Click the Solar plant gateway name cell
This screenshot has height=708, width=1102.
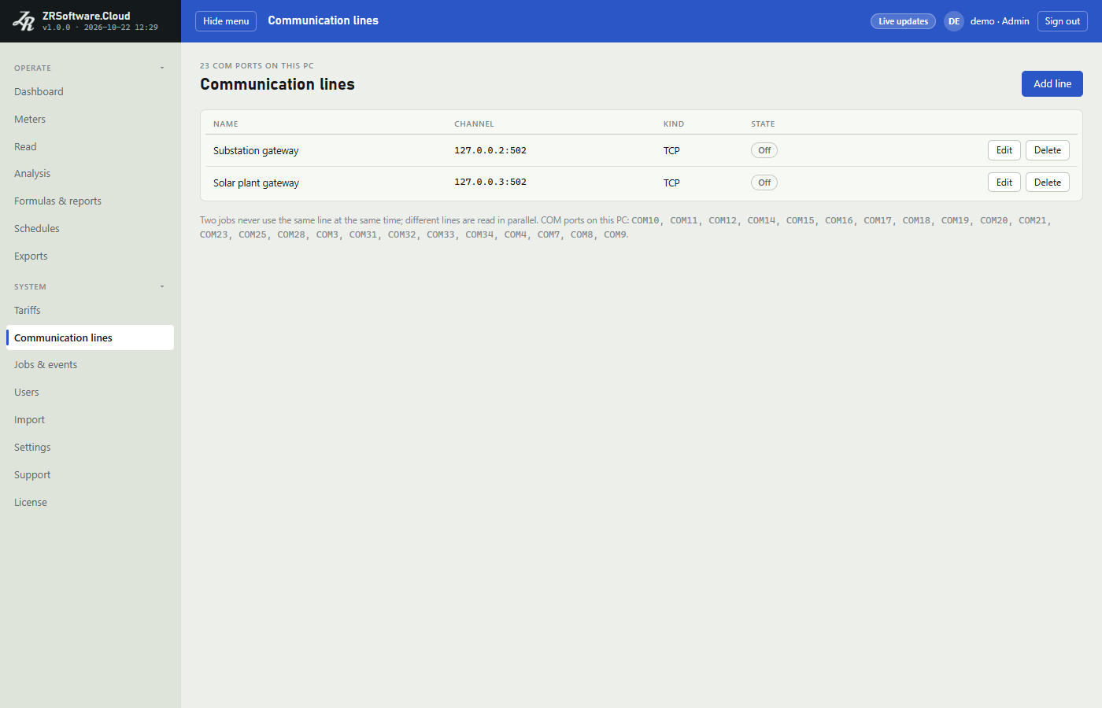[256, 183]
